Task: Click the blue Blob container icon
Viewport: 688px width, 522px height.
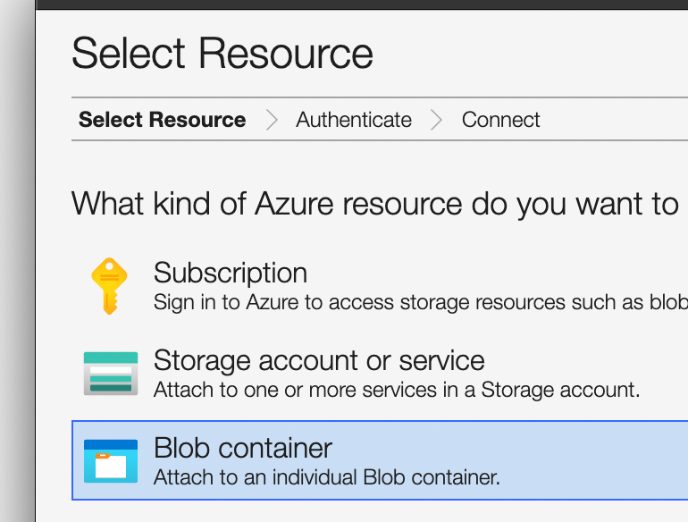Action: coord(110,461)
